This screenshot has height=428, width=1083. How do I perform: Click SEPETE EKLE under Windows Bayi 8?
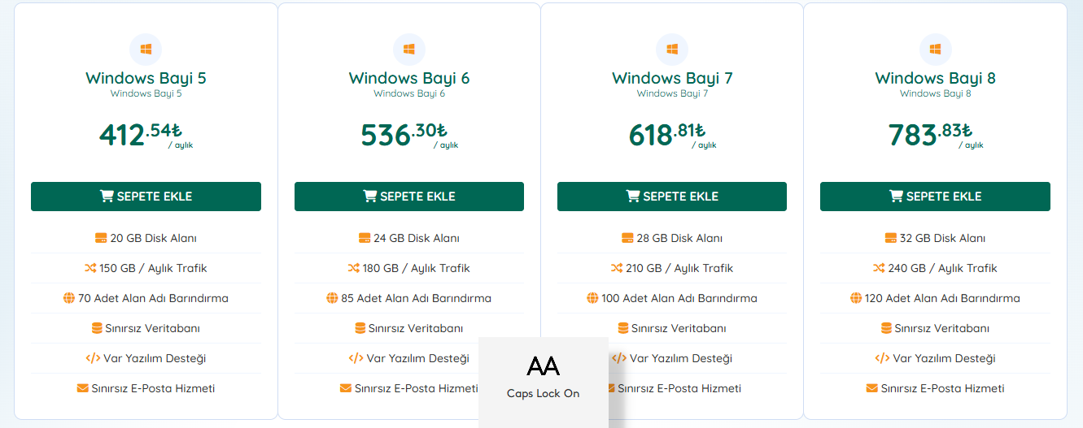click(935, 197)
